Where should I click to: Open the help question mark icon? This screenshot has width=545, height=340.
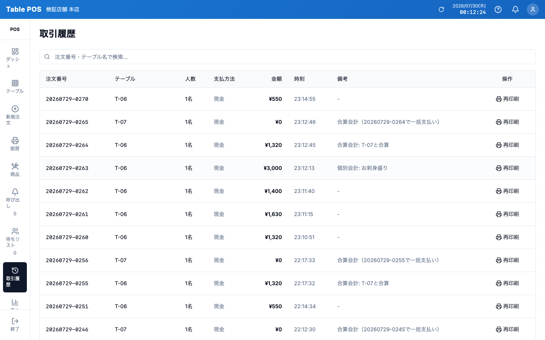click(498, 9)
